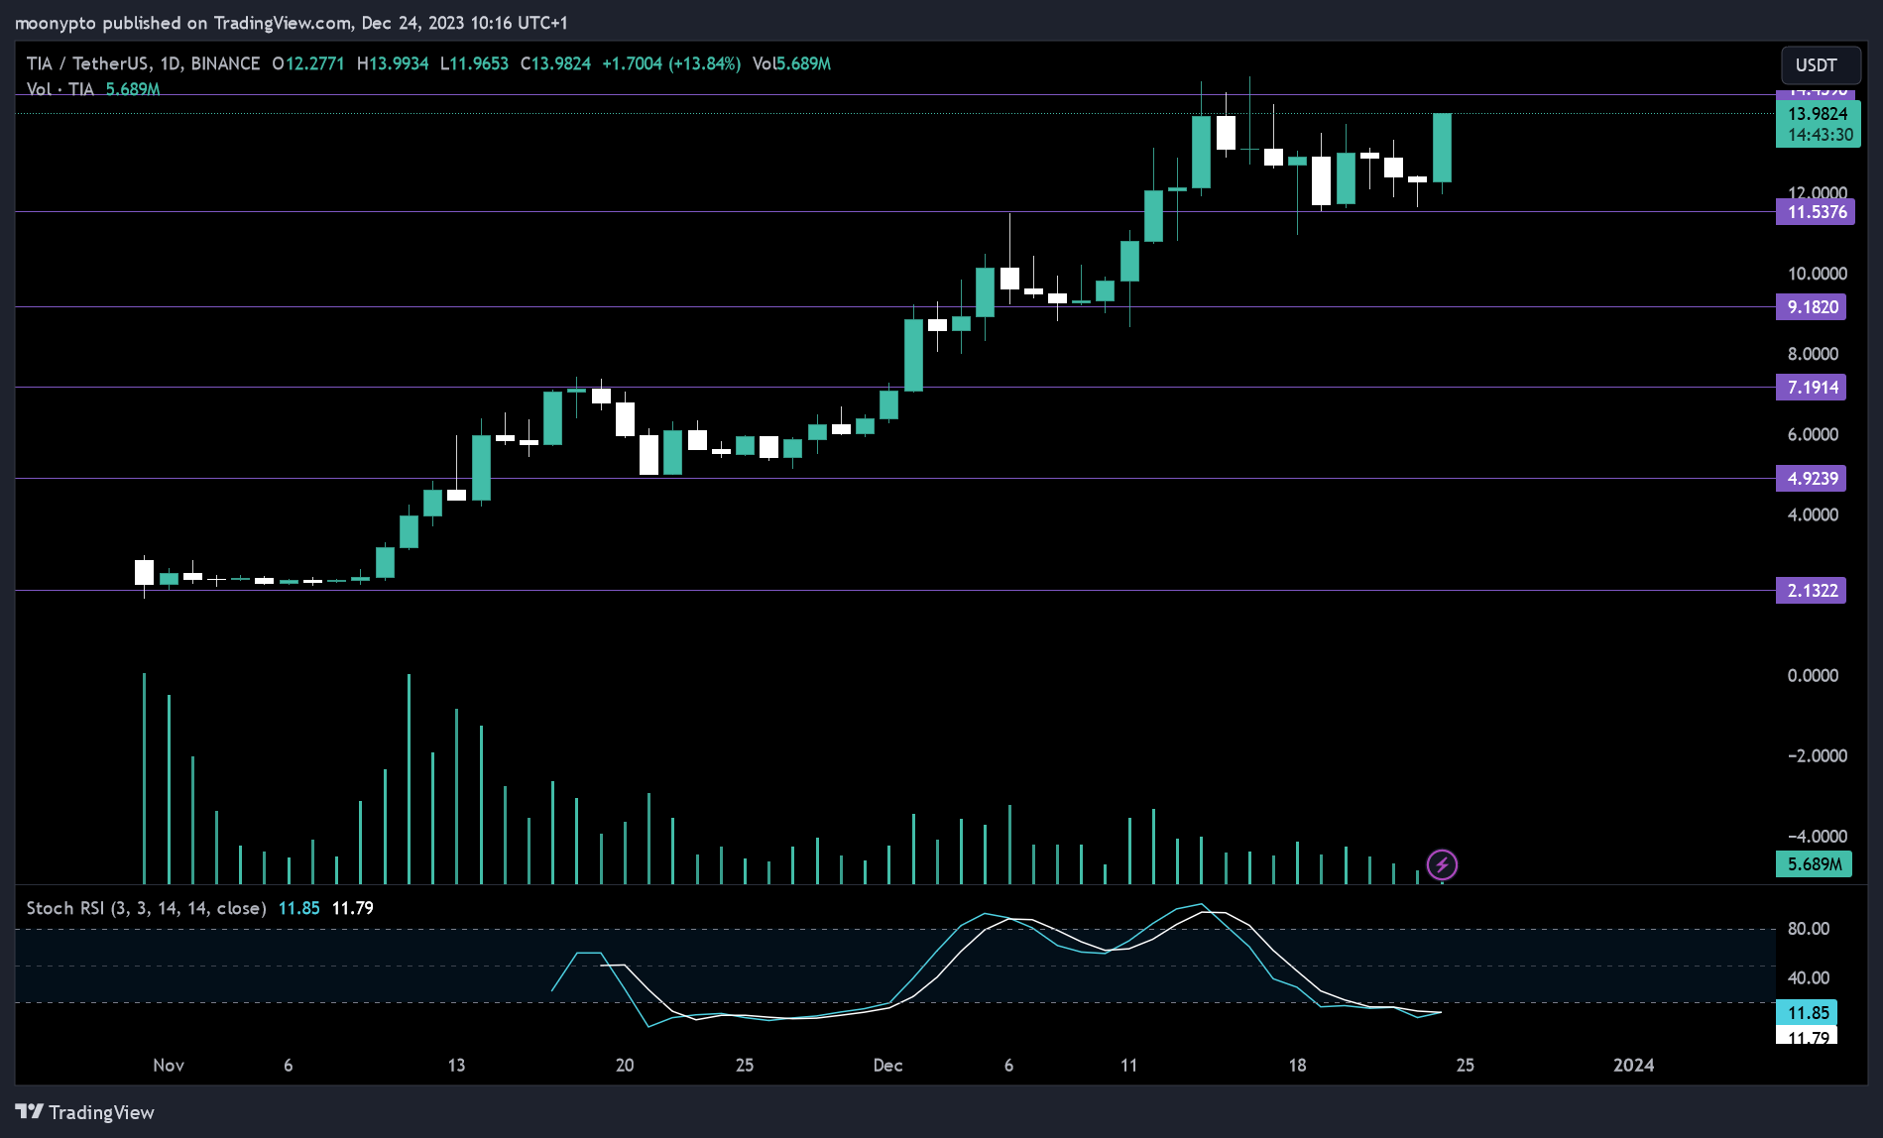
Task: Click the 40.00 Stoch RSI scale label
Action: click(1808, 978)
